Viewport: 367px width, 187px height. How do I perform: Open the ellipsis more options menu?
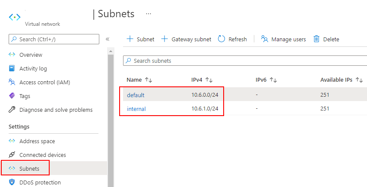coord(149,14)
